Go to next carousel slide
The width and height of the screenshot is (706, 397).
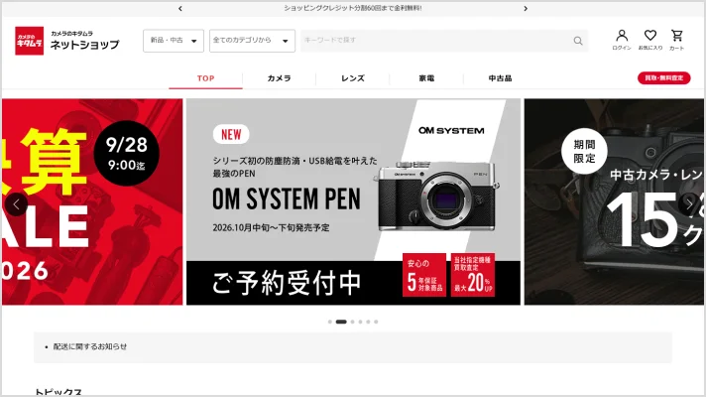689,204
